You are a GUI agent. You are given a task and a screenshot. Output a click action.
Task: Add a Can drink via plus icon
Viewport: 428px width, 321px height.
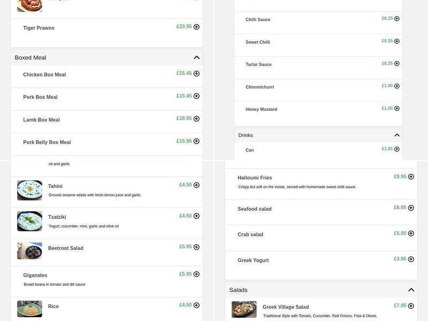pos(397,149)
